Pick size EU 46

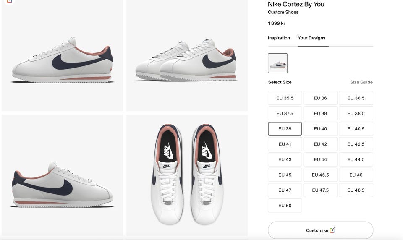pyautogui.click(x=356, y=175)
